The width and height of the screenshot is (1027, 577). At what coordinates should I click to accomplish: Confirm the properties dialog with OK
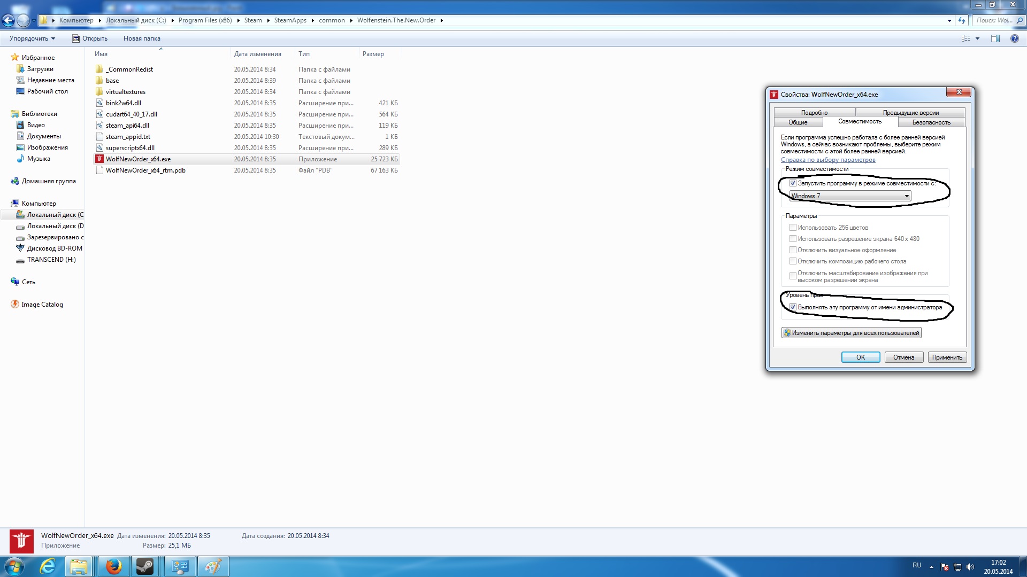(861, 357)
